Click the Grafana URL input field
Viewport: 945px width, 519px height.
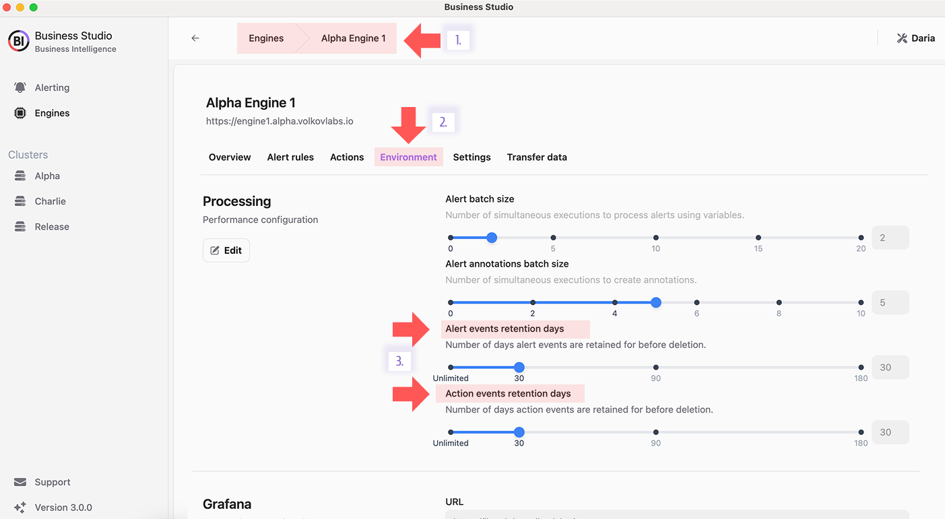[677, 515]
